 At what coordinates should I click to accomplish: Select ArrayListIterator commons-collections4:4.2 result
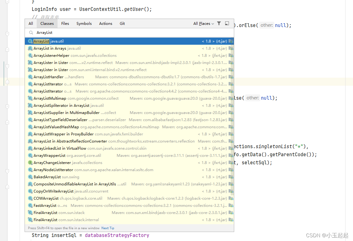click(129, 91)
